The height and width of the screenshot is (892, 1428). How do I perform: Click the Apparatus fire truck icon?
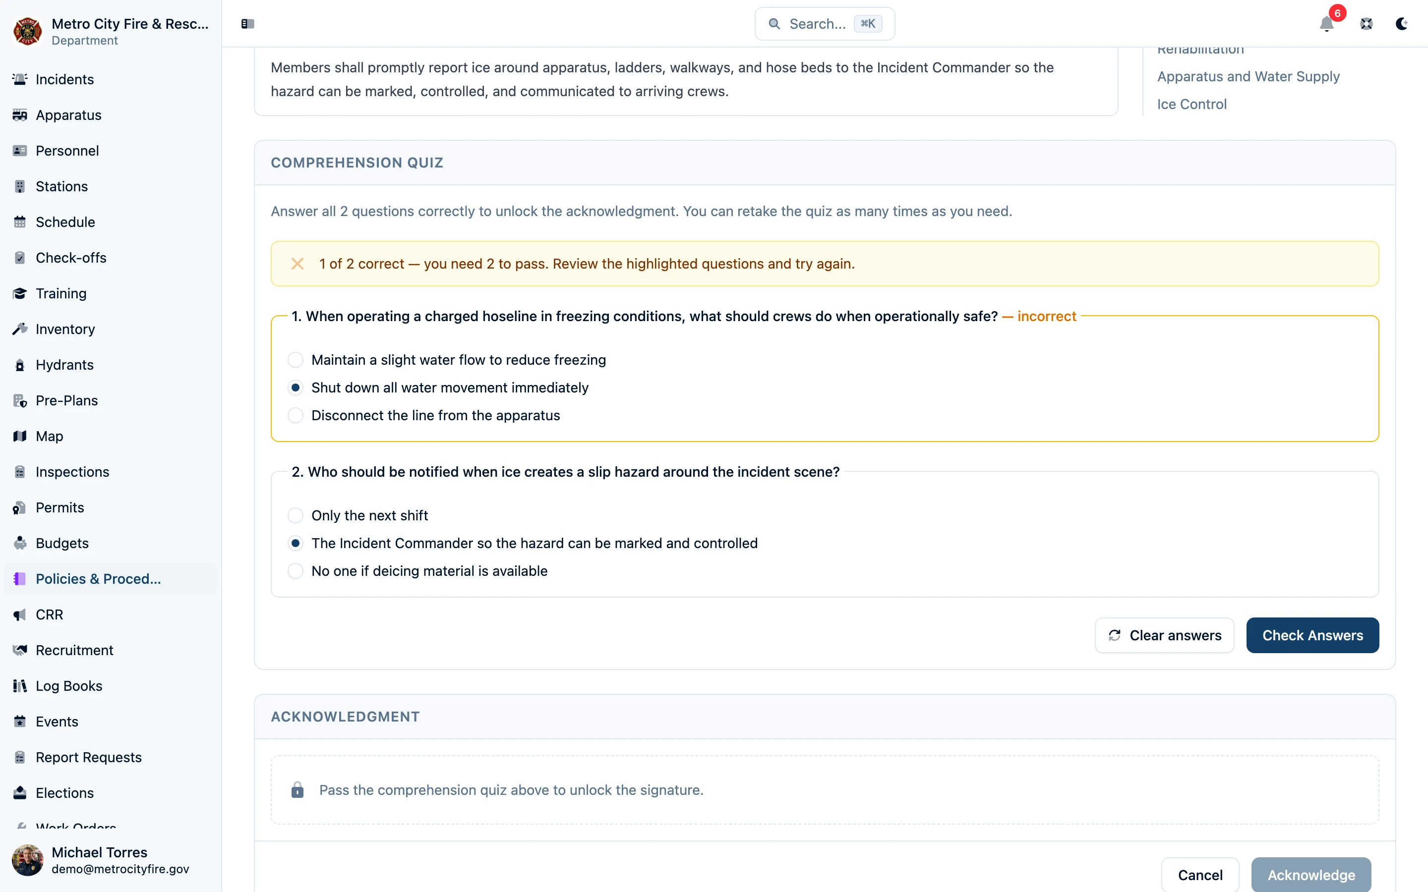coord(20,115)
